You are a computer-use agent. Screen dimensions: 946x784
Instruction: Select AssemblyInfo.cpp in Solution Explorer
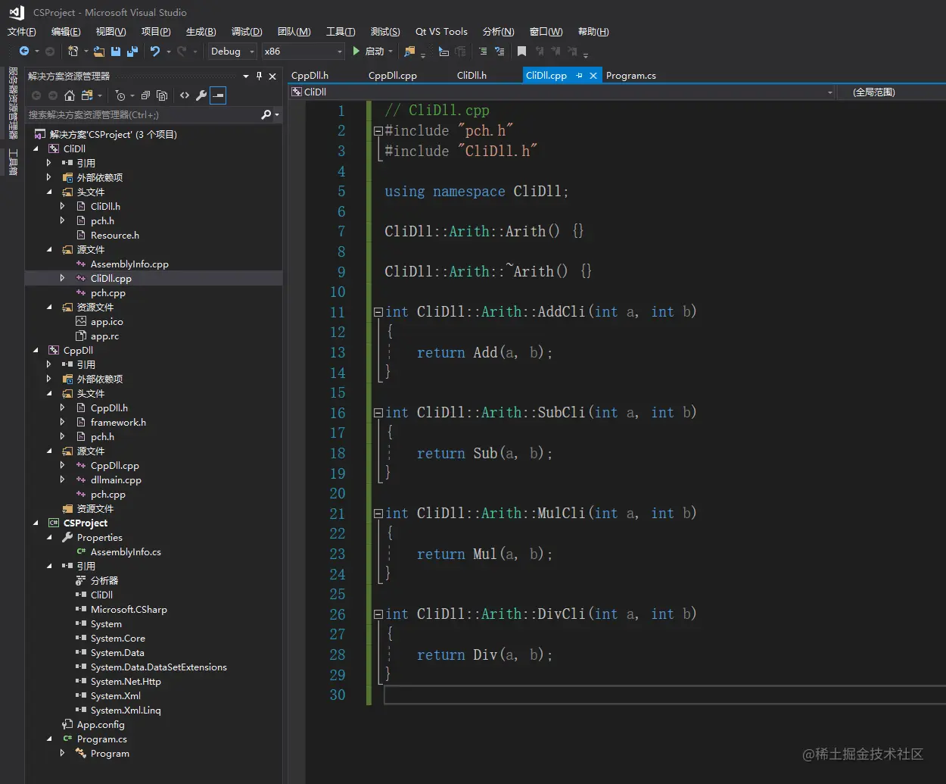(129, 264)
